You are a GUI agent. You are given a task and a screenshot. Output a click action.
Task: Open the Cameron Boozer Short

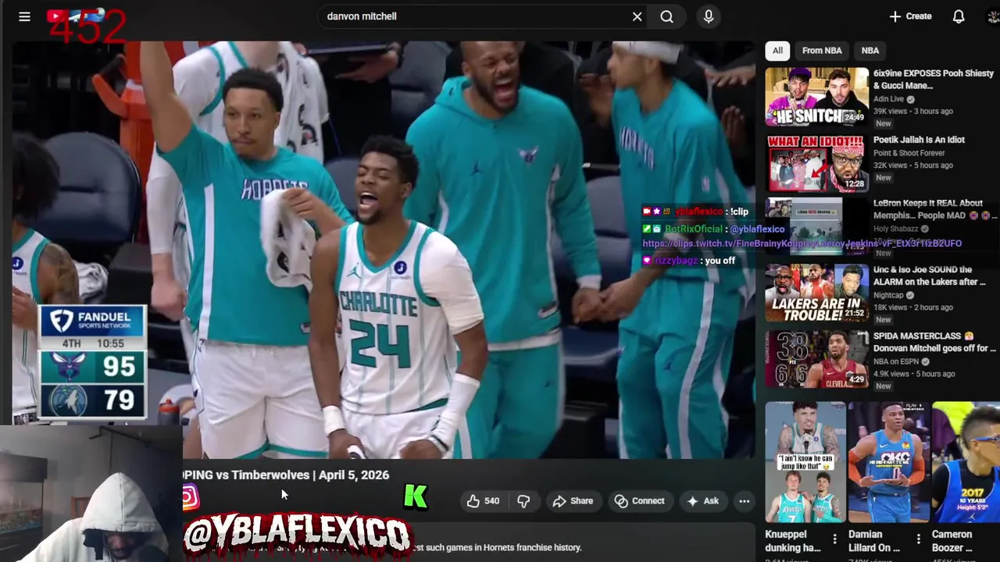pyautogui.click(x=966, y=461)
